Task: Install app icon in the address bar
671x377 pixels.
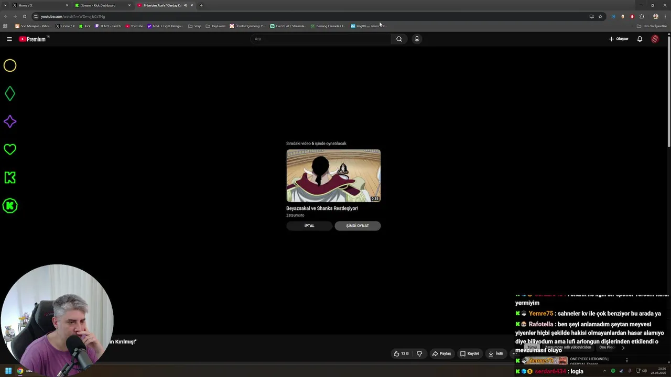Action: coord(591,16)
